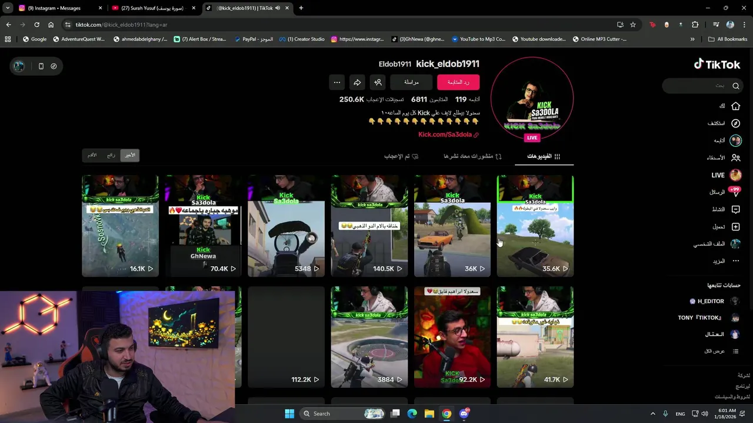
Task: Open the Creator Studio bookmark
Action: (302, 39)
